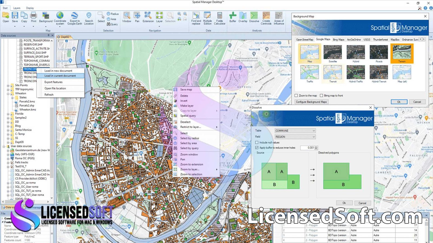
Task: Open the Multiple Edition tool
Action: [x=208, y=18]
